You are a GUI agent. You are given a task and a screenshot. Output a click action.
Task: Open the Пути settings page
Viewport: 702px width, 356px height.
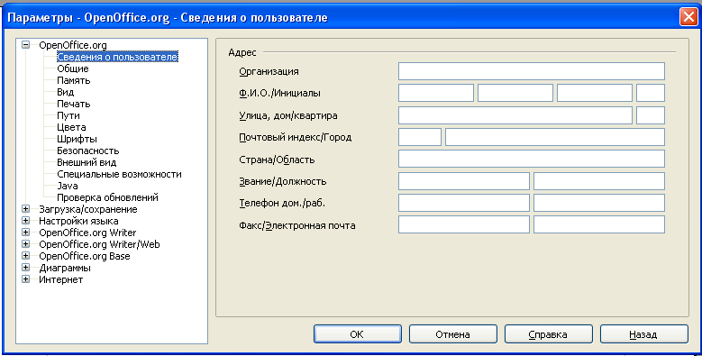coord(68,115)
